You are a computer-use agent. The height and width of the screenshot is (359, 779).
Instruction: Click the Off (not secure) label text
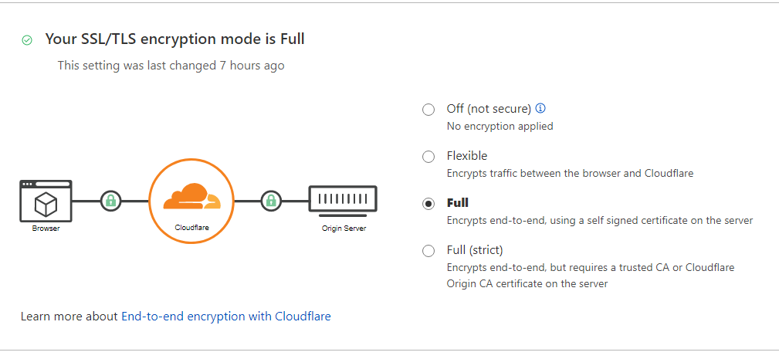coord(489,109)
